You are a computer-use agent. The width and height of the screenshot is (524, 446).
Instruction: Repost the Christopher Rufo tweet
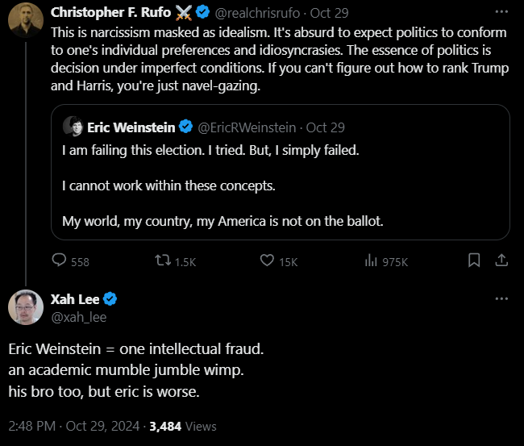(x=163, y=261)
